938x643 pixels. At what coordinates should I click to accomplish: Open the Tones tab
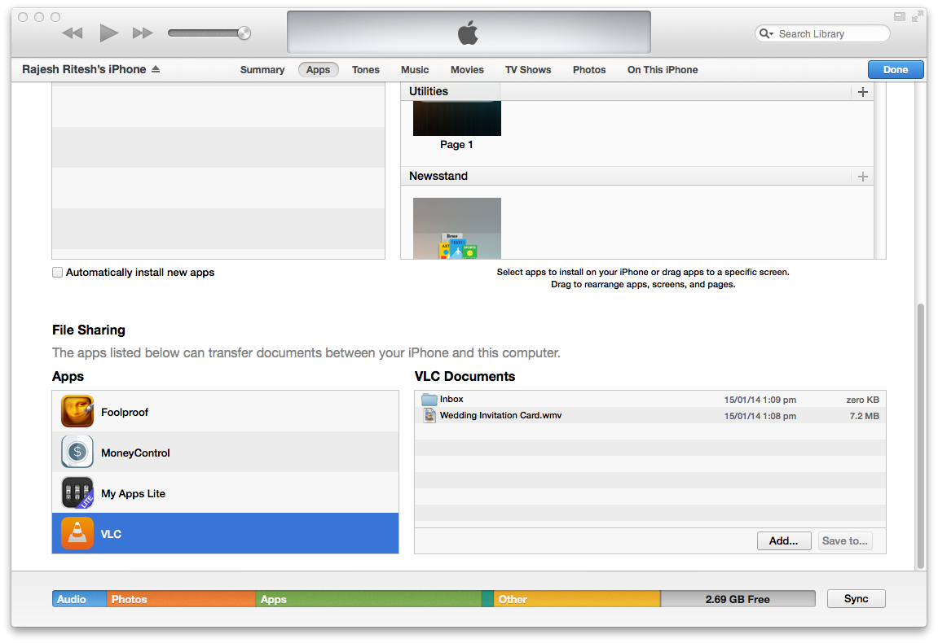(x=366, y=70)
